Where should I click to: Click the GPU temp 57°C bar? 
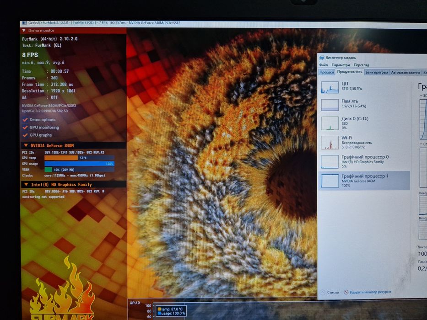tap(79, 158)
